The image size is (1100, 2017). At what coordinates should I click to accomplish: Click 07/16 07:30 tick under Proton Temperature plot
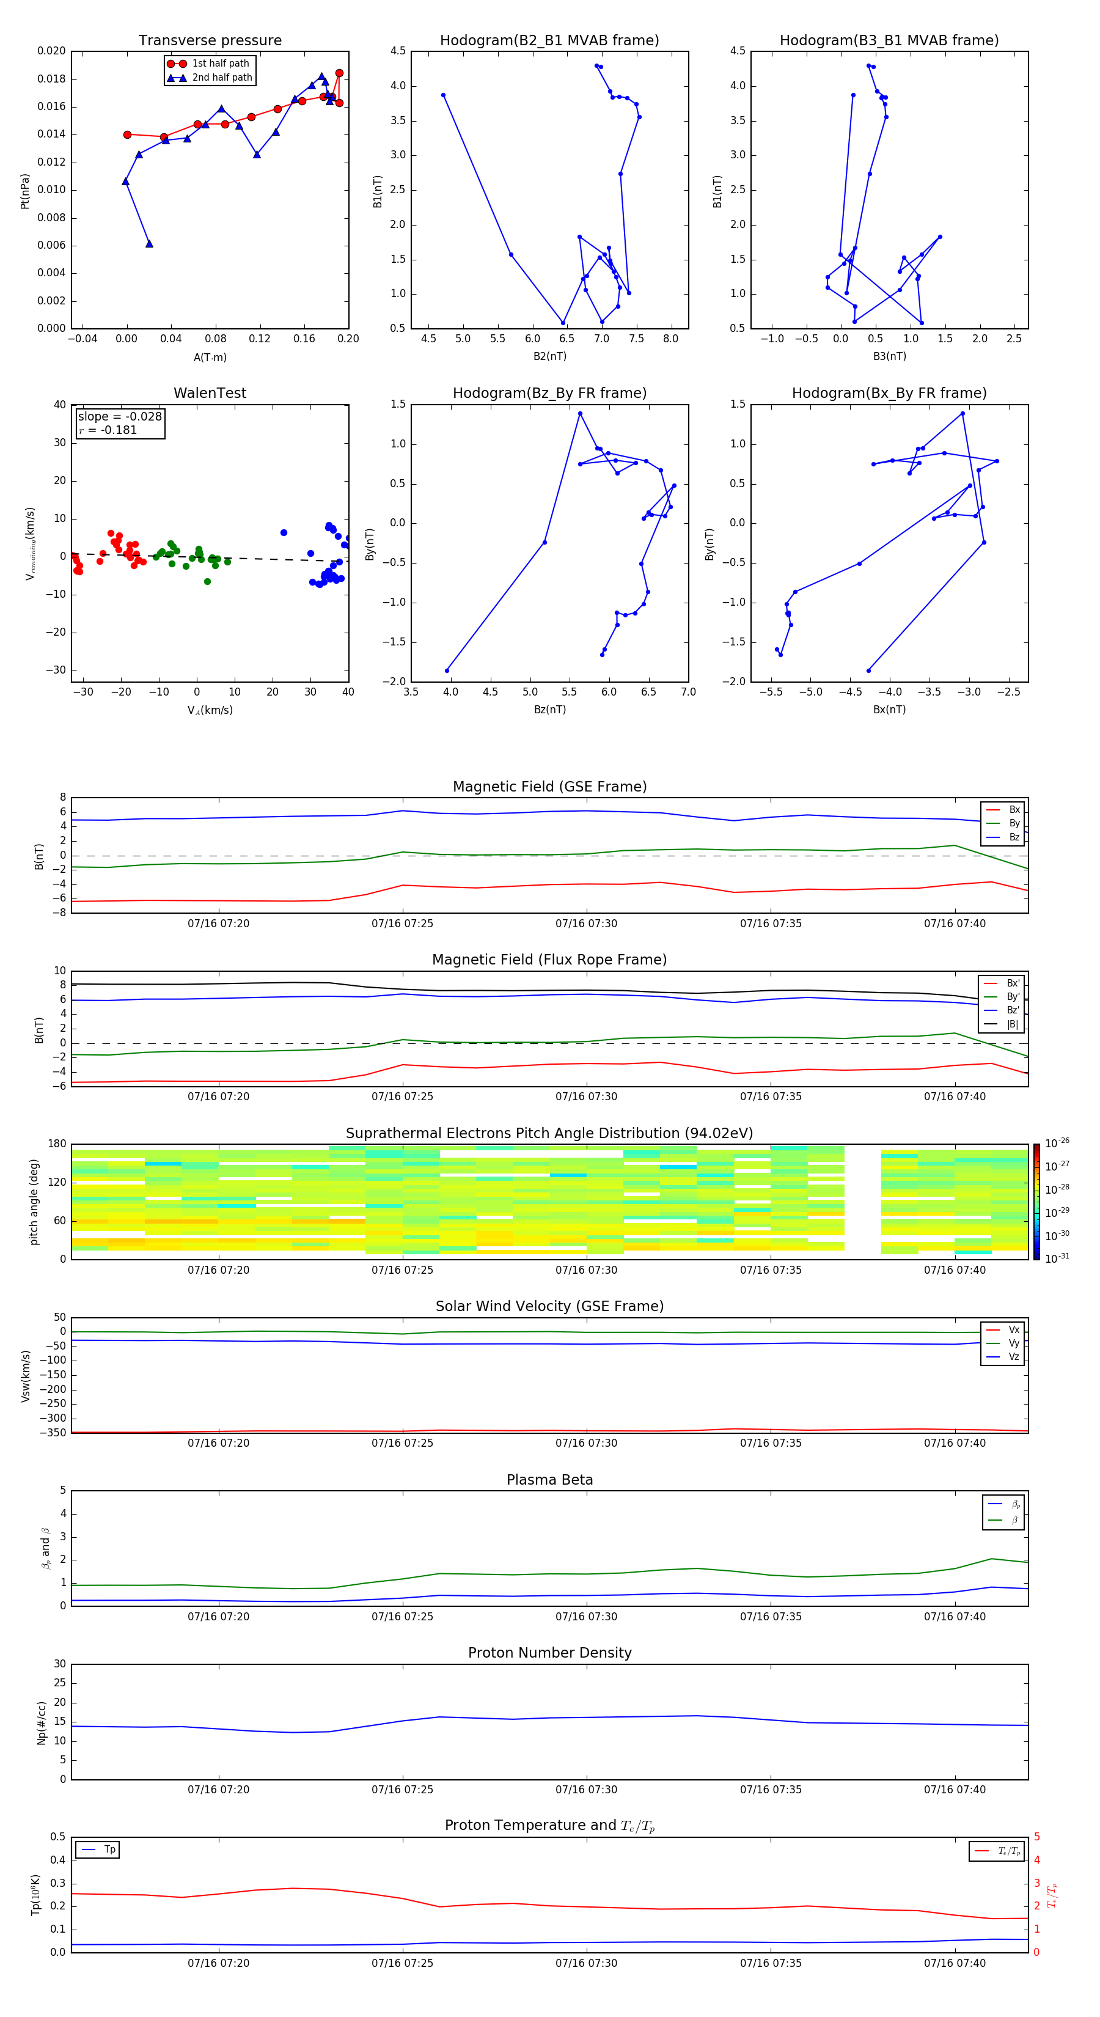(x=587, y=1963)
